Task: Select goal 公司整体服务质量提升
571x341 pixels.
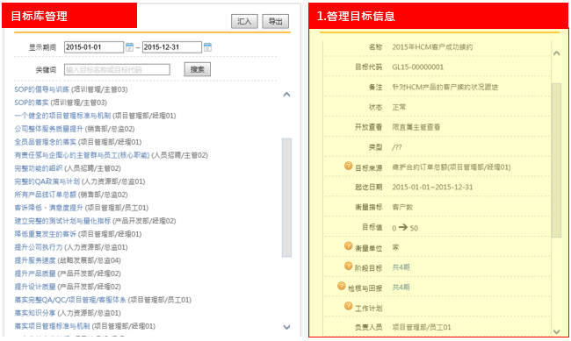Action: pyautogui.click(x=48, y=129)
